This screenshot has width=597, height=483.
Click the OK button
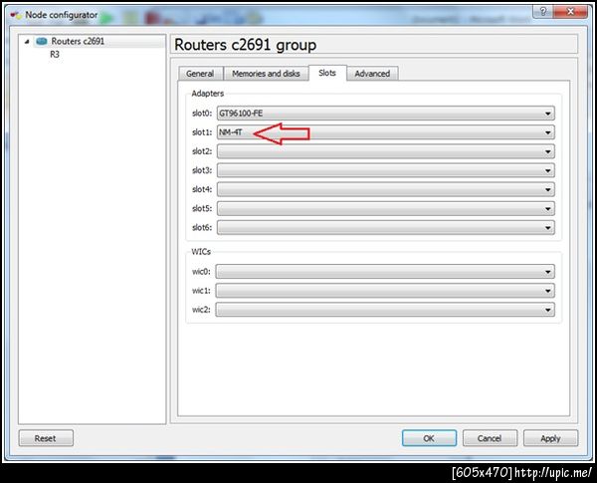[429, 438]
